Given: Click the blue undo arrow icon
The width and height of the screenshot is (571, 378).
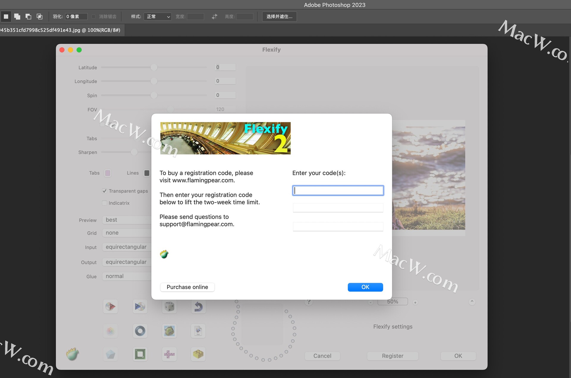Looking at the screenshot, I should coord(198,306).
